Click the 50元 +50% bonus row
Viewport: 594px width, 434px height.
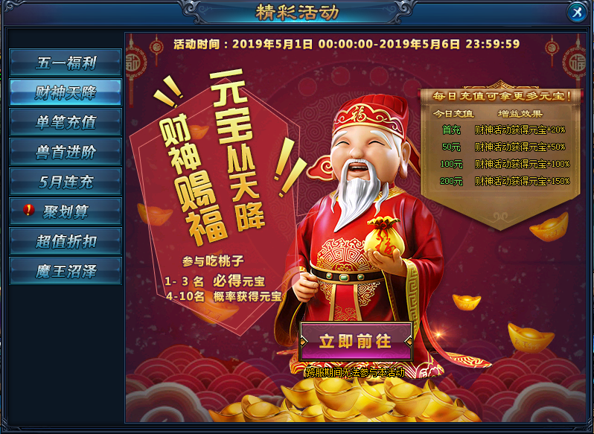pyautogui.click(x=504, y=147)
